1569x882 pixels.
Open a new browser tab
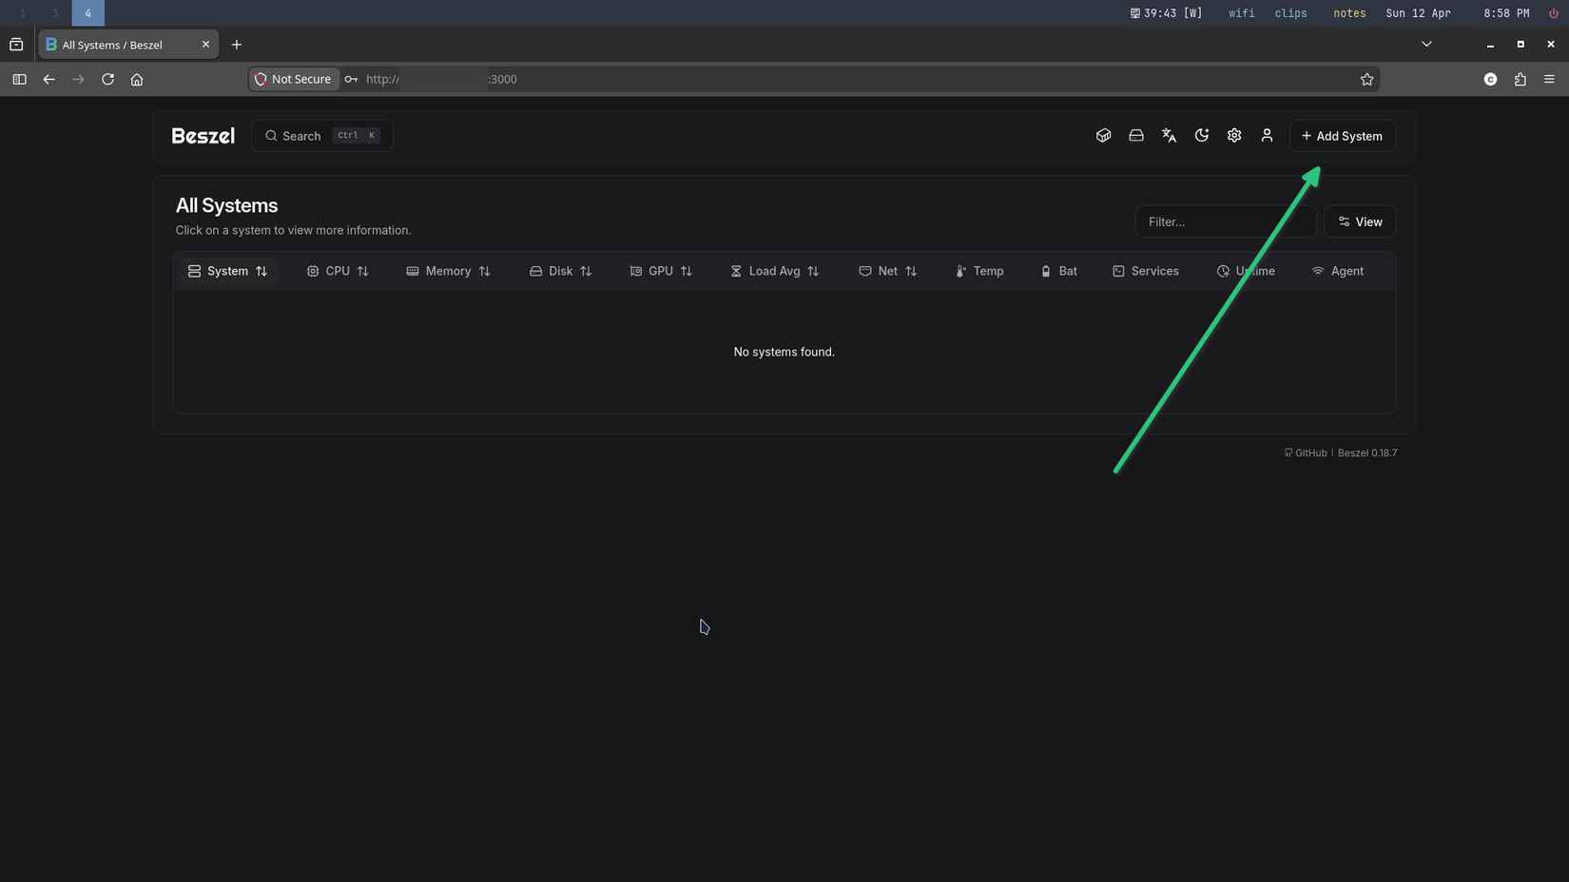click(x=237, y=45)
